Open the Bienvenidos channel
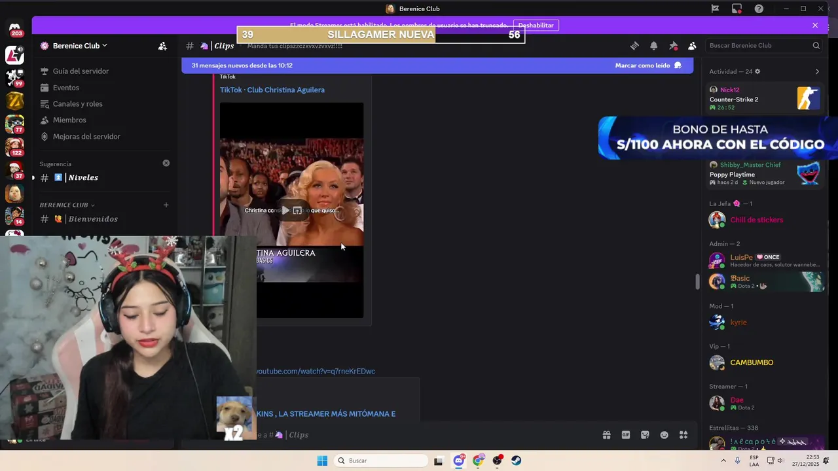The height and width of the screenshot is (471, 838). pos(103,219)
